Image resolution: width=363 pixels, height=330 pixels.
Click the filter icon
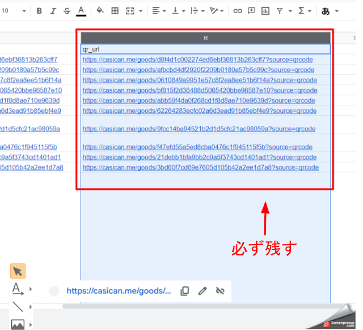tap(280, 11)
